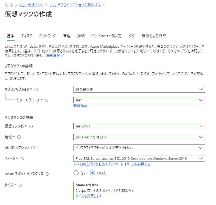Click the 仮想マシン名 input field

139,126
